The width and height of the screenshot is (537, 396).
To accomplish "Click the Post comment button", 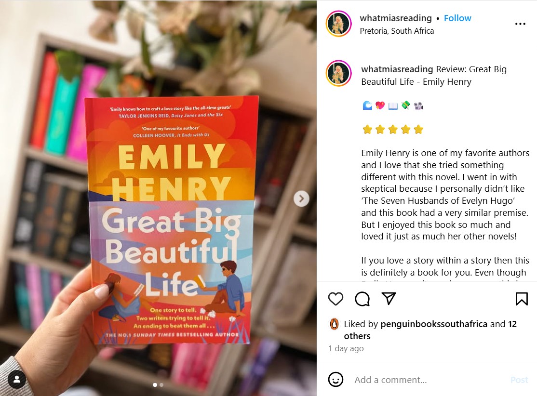I will point(519,380).
